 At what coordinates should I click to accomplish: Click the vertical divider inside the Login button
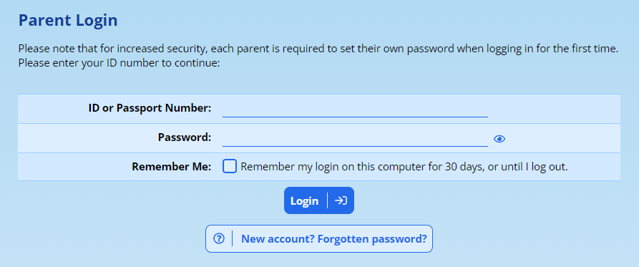327,200
